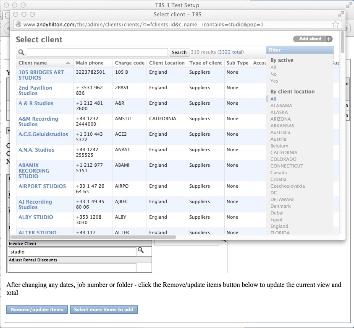The image size is (354, 328).
Task: Filter client location by Canada
Action: coord(278,173)
